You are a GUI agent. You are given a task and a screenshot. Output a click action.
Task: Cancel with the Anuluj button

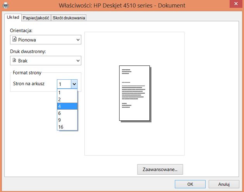click(224, 184)
